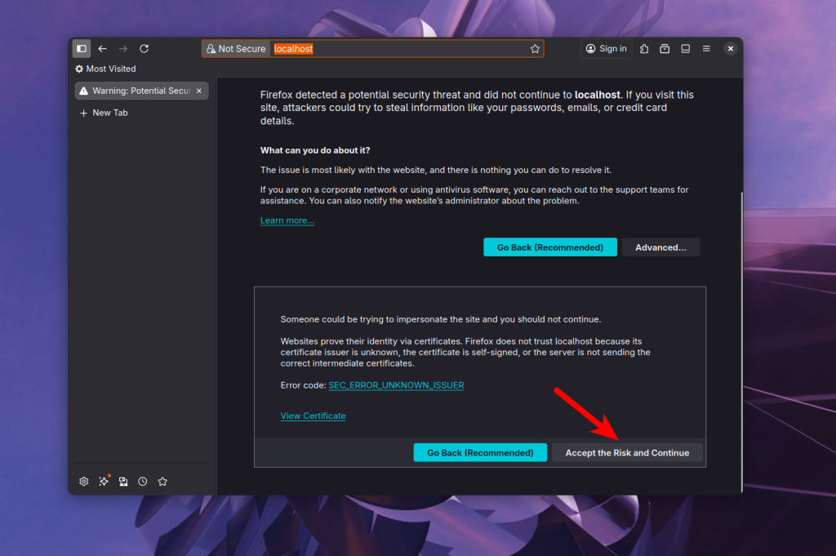836x556 pixels.
Task: Open the AI chatbot sparkle icon
Action: click(x=104, y=482)
